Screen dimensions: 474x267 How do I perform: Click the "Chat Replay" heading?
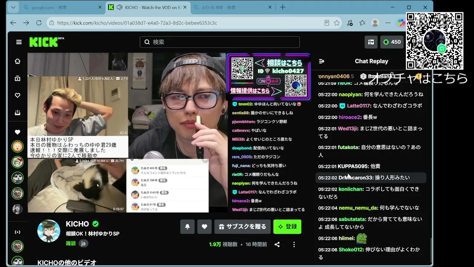click(371, 61)
